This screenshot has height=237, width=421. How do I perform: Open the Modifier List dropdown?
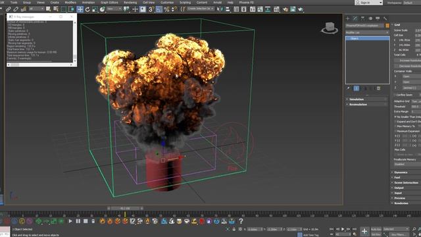(x=367, y=32)
